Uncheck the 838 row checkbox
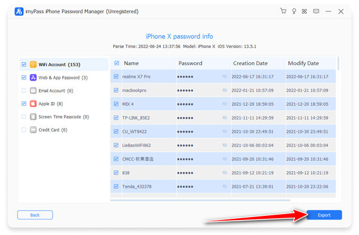 [116, 173]
